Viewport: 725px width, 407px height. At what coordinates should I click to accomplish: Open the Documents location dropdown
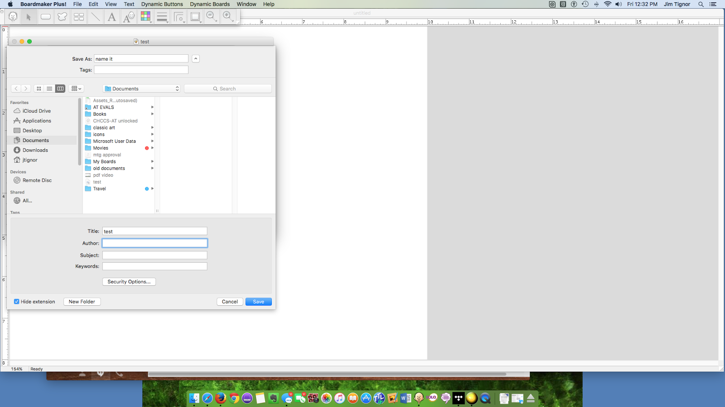(x=141, y=88)
